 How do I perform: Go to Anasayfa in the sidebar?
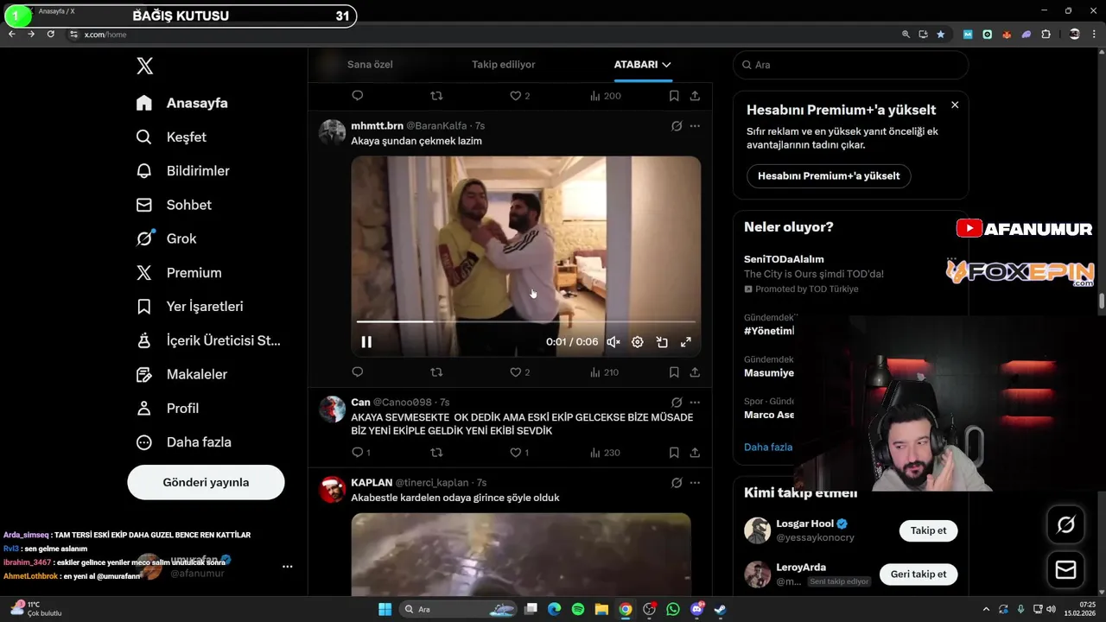(182, 103)
